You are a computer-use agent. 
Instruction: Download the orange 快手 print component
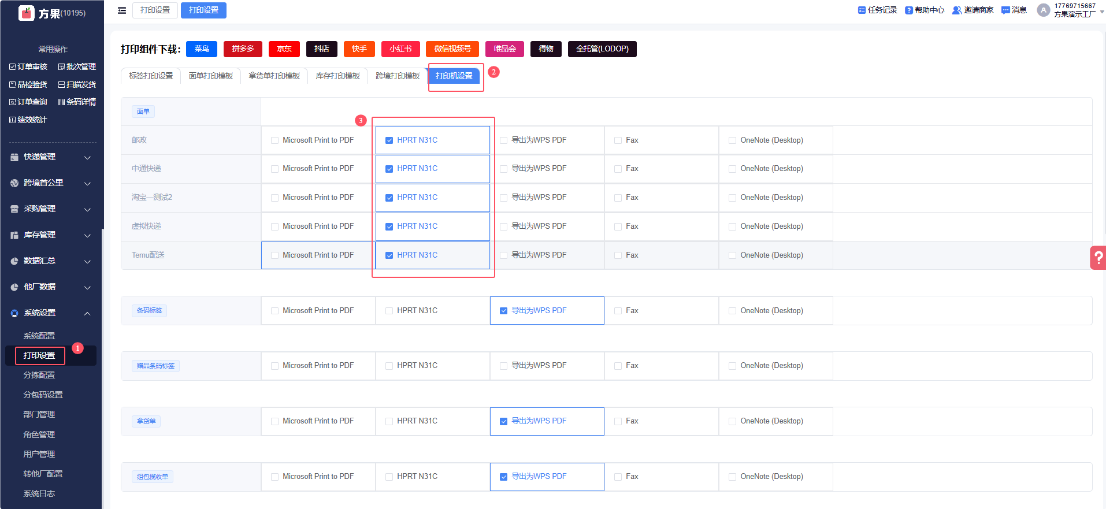tap(359, 49)
